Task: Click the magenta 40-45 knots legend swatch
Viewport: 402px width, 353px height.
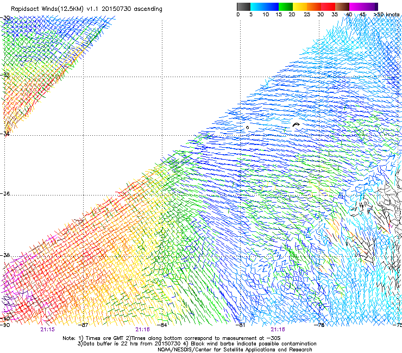Action: (356, 7)
